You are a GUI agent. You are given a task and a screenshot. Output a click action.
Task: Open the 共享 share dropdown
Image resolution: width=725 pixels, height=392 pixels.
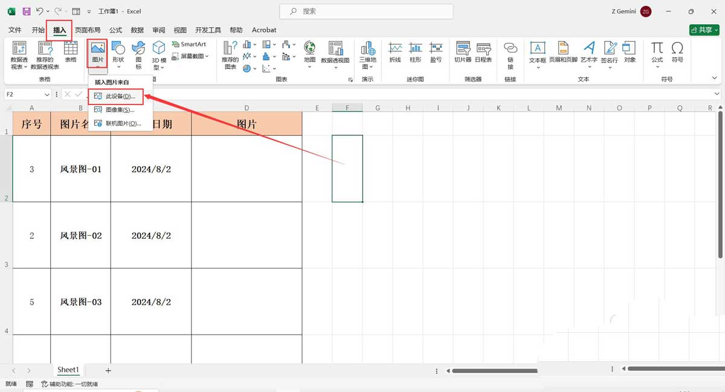[704, 30]
